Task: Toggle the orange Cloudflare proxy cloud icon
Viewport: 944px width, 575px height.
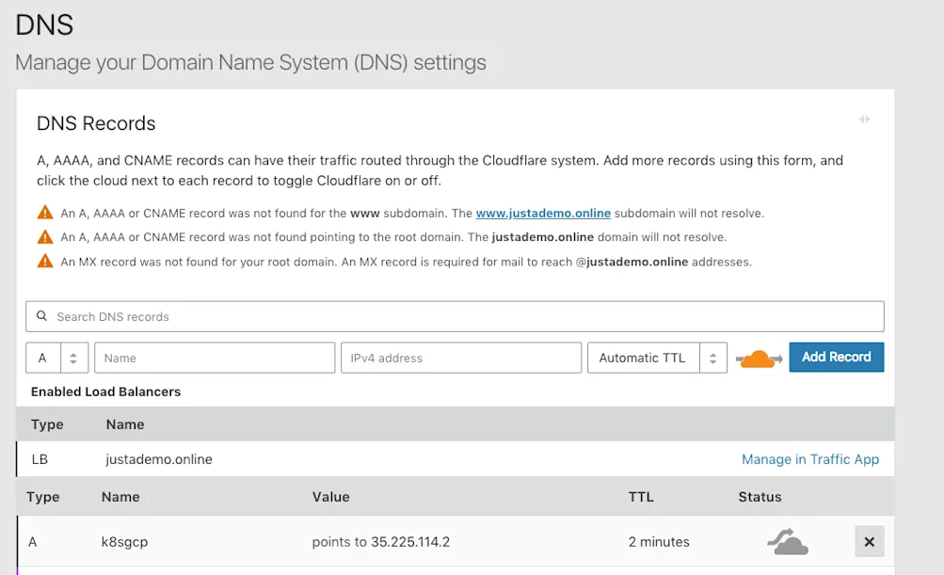Action: tap(759, 359)
